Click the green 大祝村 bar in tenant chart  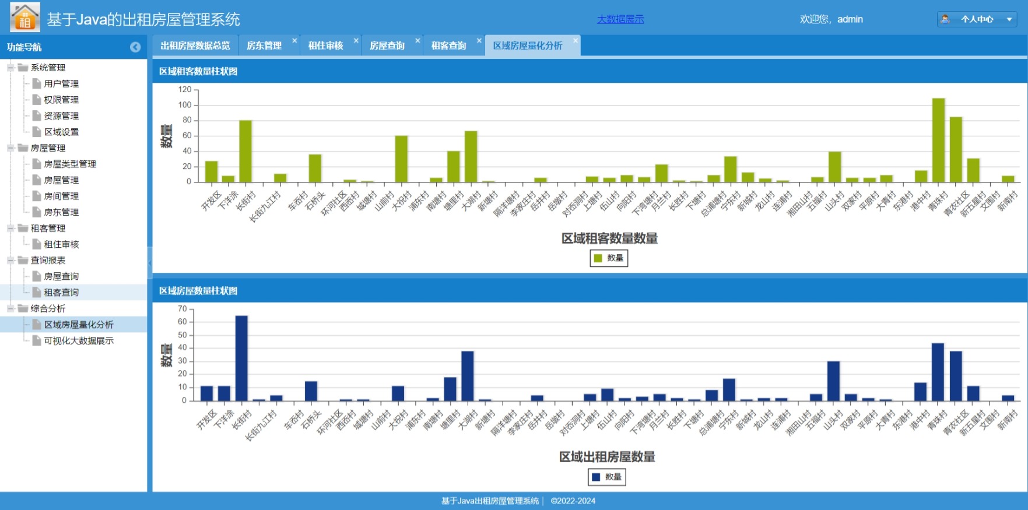pyautogui.click(x=401, y=159)
